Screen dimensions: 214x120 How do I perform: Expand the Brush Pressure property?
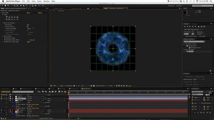(x=5, y=27)
